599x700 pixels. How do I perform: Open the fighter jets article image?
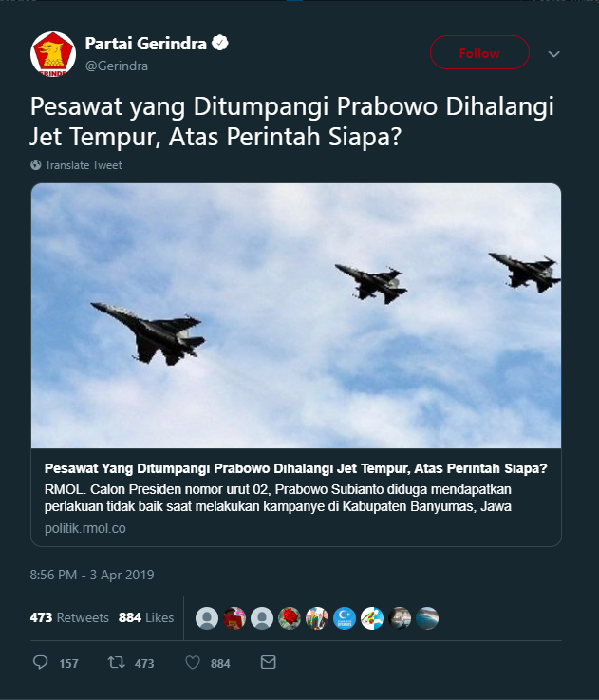(296, 315)
